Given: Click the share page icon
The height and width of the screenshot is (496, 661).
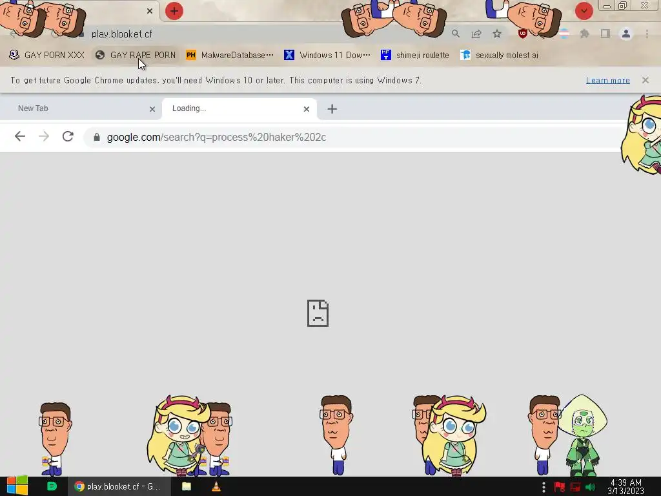Looking at the screenshot, I should point(476,34).
